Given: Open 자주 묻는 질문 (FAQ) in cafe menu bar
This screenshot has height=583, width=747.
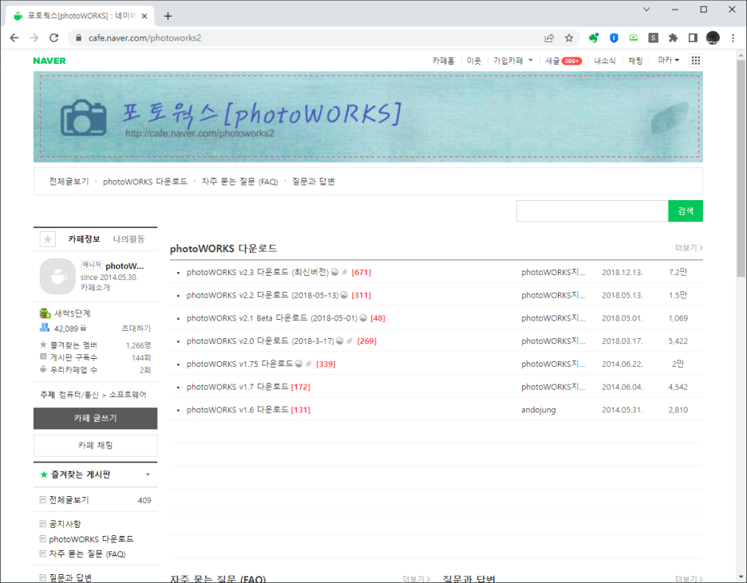Looking at the screenshot, I should click(239, 181).
